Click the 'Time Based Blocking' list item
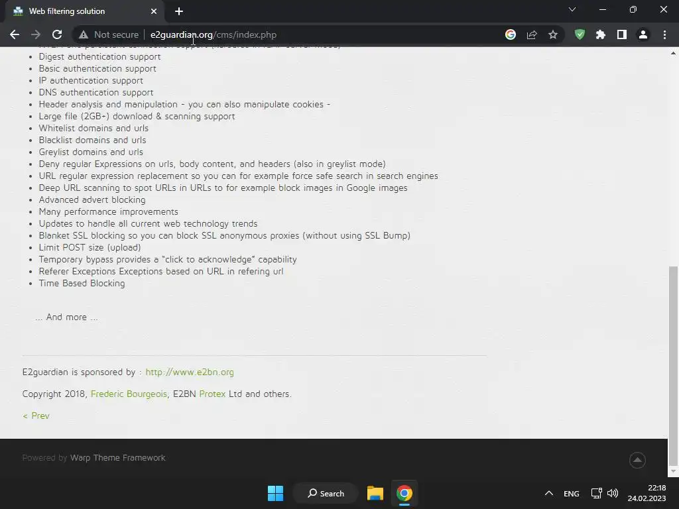This screenshot has width=679, height=509. 82,283
